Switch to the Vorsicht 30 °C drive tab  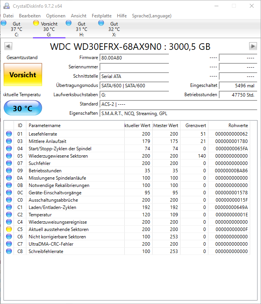click(x=49, y=29)
